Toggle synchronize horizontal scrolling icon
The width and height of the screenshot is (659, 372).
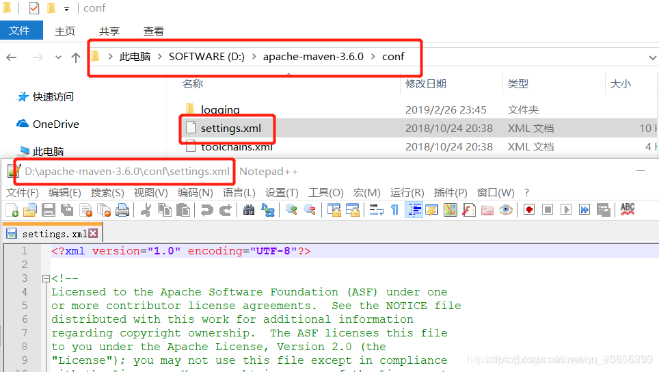pyautogui.click(x=353, y=210)
